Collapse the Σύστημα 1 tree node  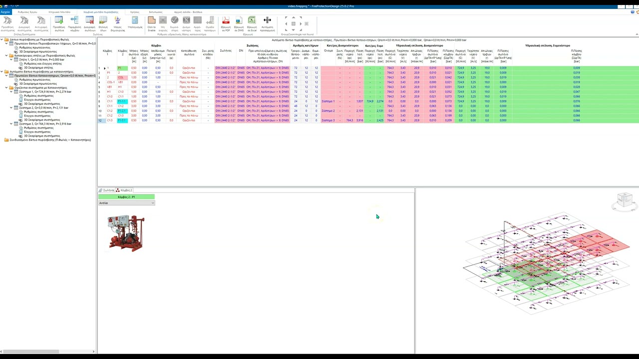11,92
